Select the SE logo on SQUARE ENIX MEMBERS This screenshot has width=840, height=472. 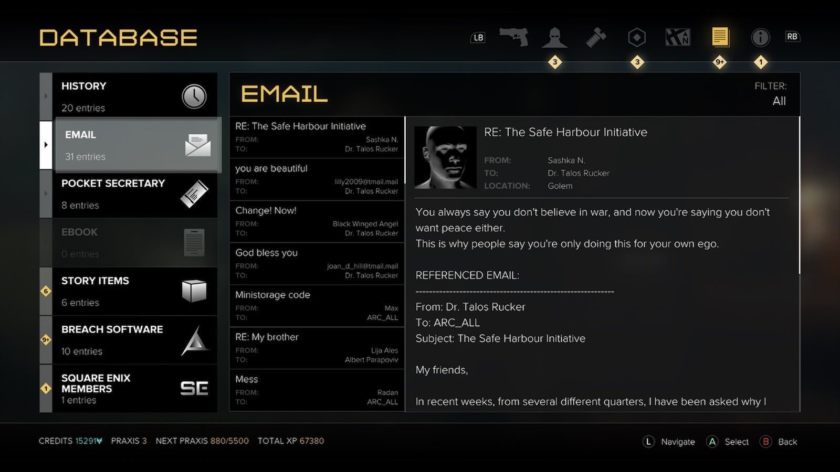pyautogui.click(x=194, y=388)
